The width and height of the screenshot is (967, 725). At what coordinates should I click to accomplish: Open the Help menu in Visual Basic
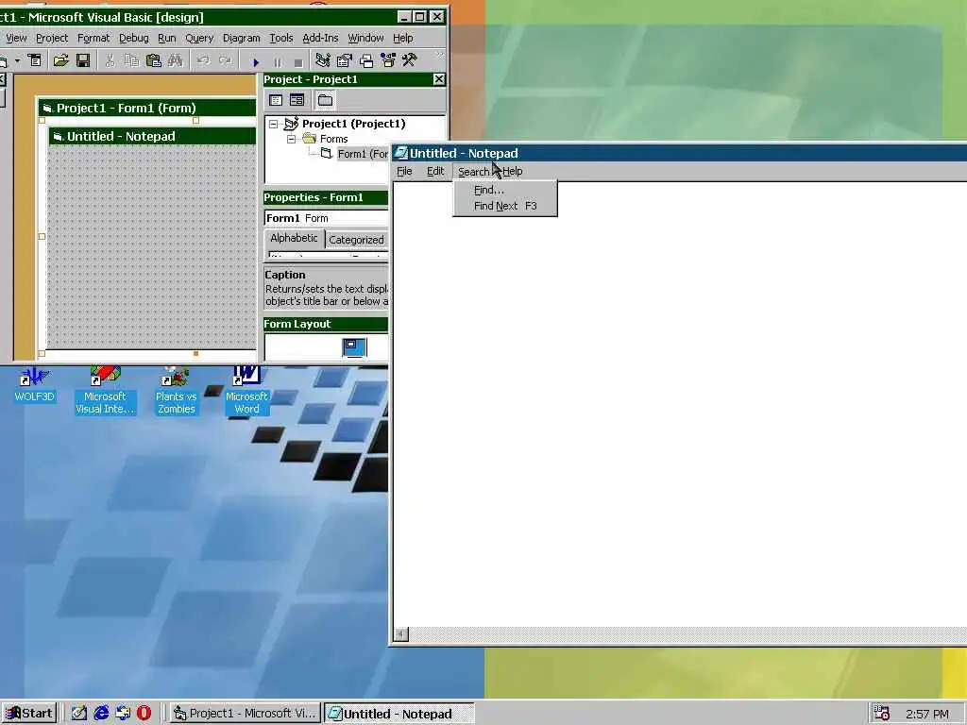[402, 38]
